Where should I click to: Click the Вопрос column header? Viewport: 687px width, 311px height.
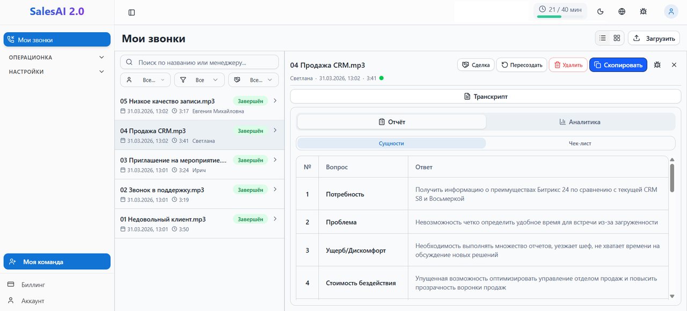[x=337, y=167]
